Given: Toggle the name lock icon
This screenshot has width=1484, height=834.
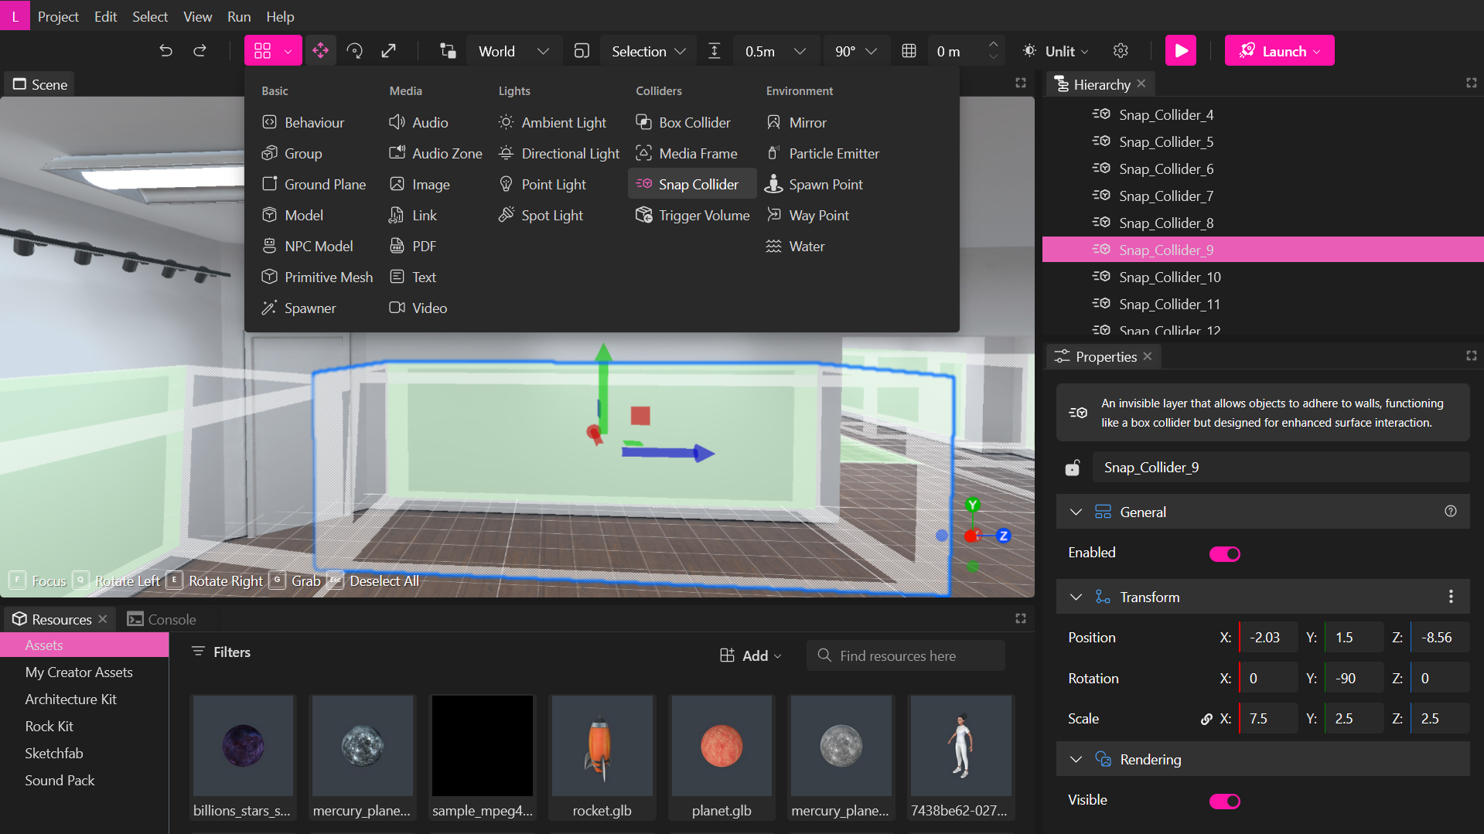Looking at the screenshot, I should tap(1073, 468).
